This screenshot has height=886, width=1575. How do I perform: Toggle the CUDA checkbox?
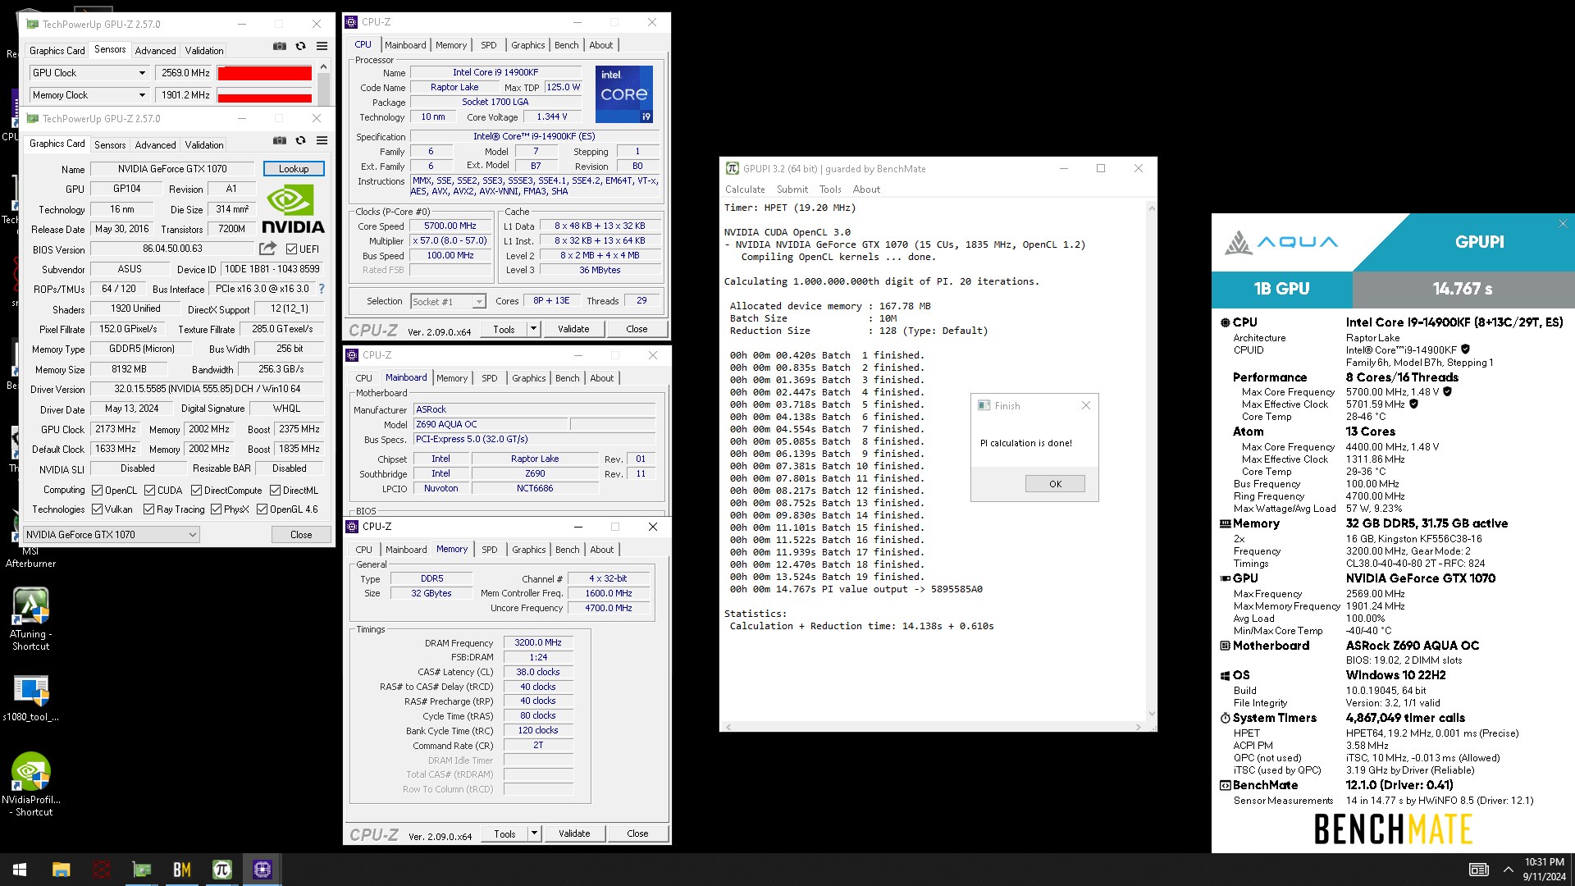(x=150, y=491)
